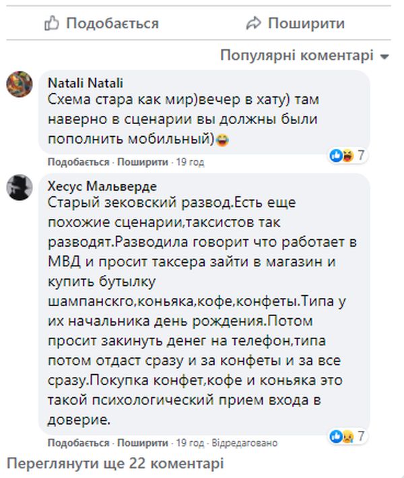The width and height of the screenshot is (404, 478).
Task: Expand Переглянути ще 22 коментарі
Action: tap(114, 464)
